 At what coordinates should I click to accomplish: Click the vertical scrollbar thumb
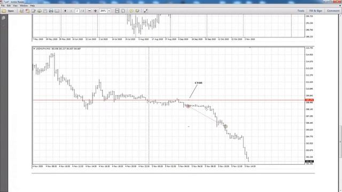click(x=340, y=141)
